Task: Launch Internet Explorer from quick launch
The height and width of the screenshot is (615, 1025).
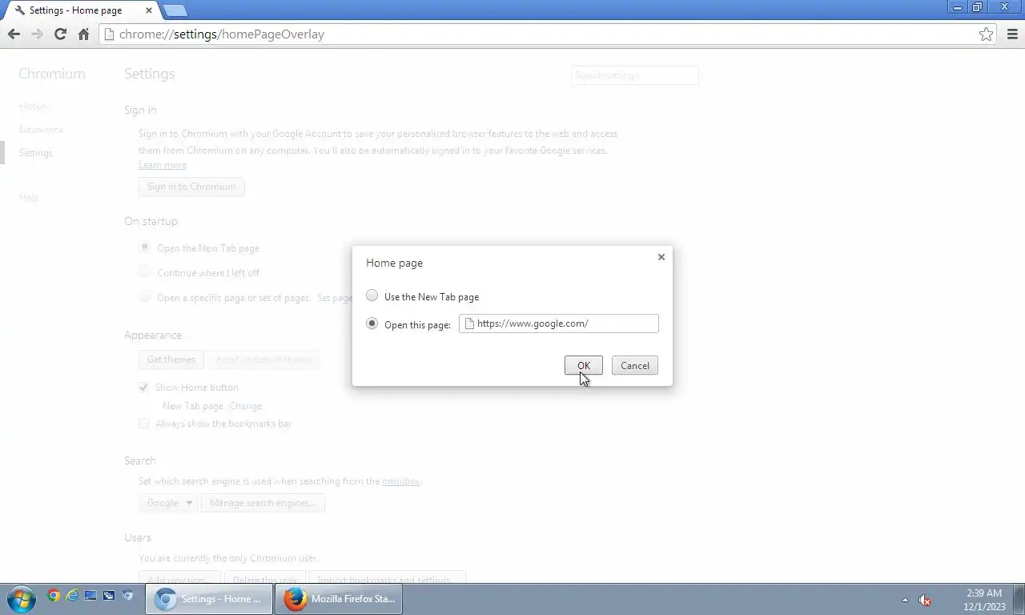Action: point(72,595)
